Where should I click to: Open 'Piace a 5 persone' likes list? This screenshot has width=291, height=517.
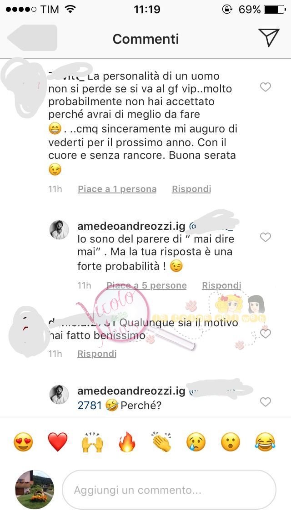point(147,285)
